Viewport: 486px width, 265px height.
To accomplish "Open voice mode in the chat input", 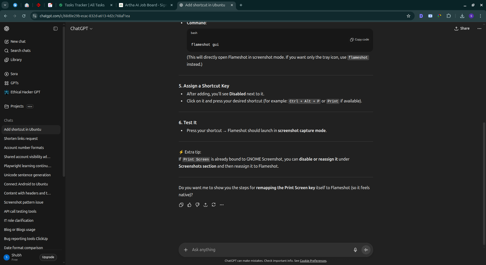I will click(x=366, y=250).
